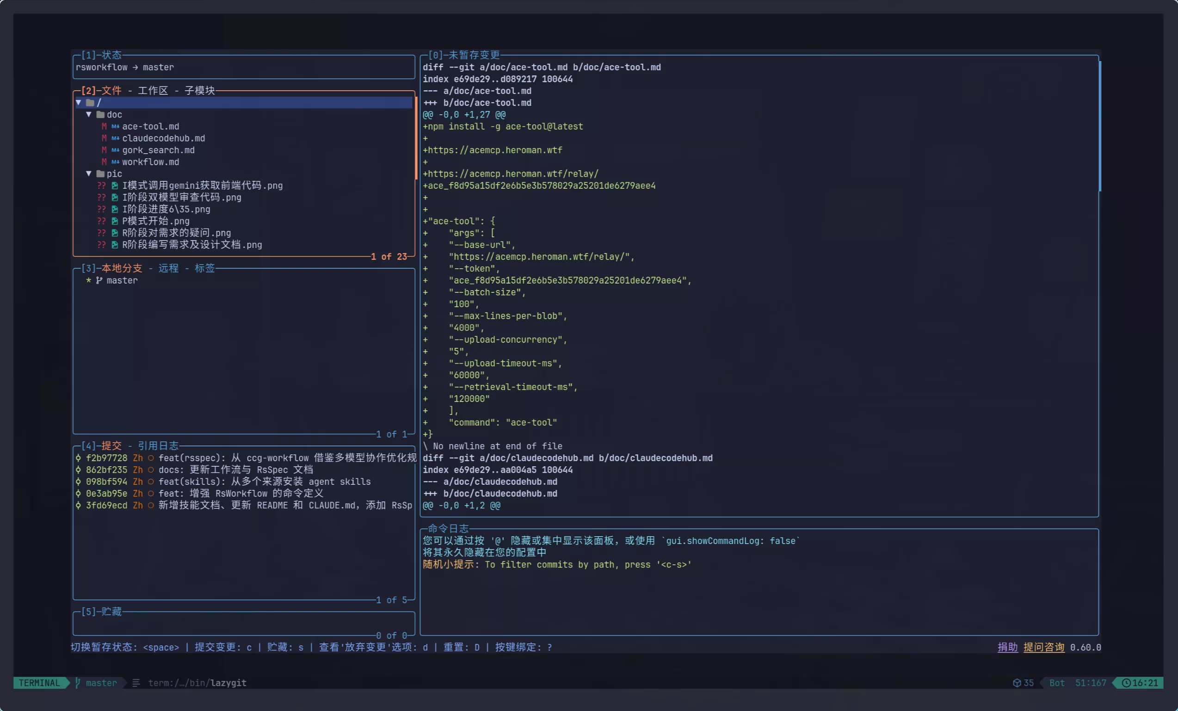Screen dimensions: 1178x711
Task: Click the diff panel scrollbar
Action: [x=1099, y=127]
